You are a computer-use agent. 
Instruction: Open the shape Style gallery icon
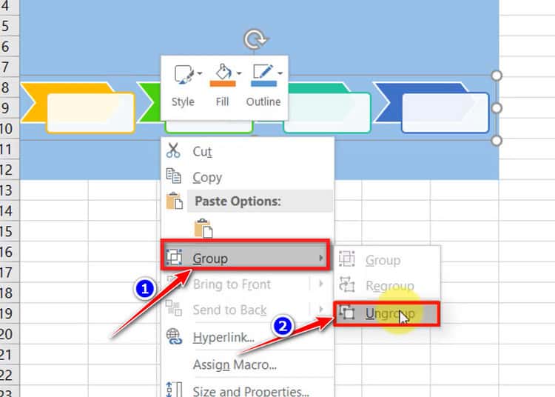pos(184,74)
